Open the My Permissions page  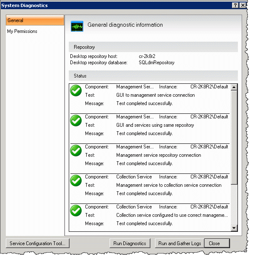click(22, 31)
